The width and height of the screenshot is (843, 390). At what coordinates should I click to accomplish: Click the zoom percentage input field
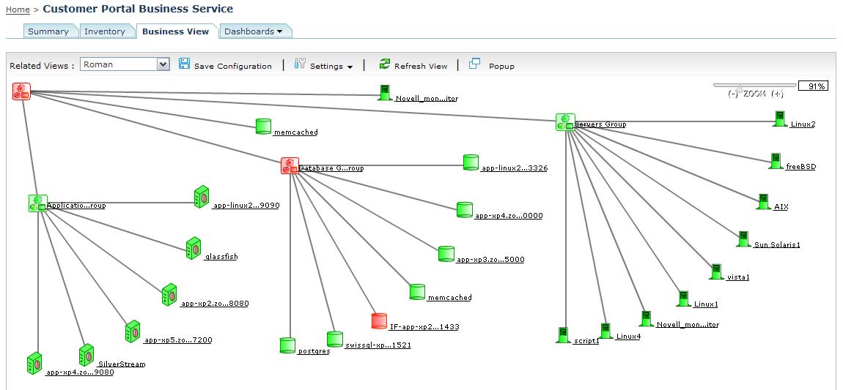812,86
